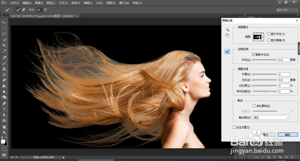Select the Crop tool
Viewport: 300px width, 161px height.
pyautogui.click(x=4, y=45)
